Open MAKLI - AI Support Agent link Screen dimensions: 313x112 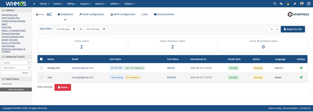[13, 30]
